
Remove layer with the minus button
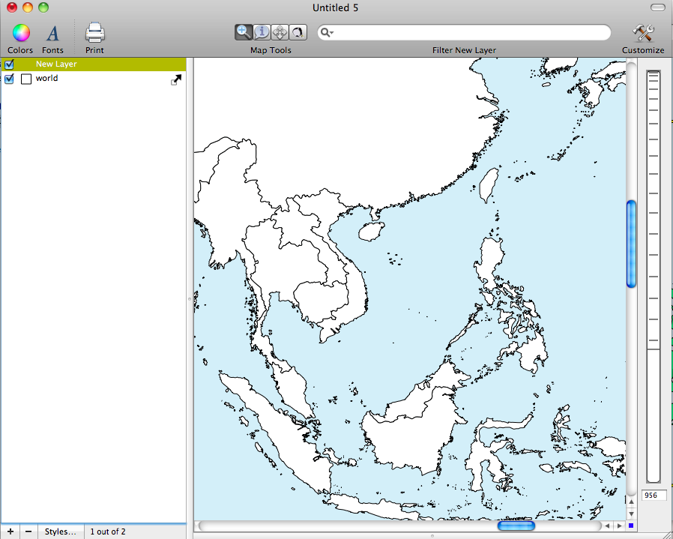pyautogui.click(x=28, y=532)
